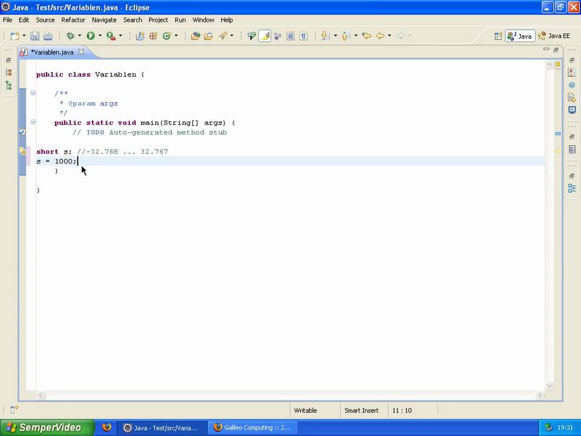Open the Javadoc view @ icon
Viewport: 581px width, 436px height.
tap(572, 85)
